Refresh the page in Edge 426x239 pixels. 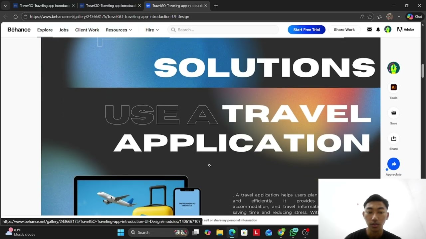click(15, 16)
